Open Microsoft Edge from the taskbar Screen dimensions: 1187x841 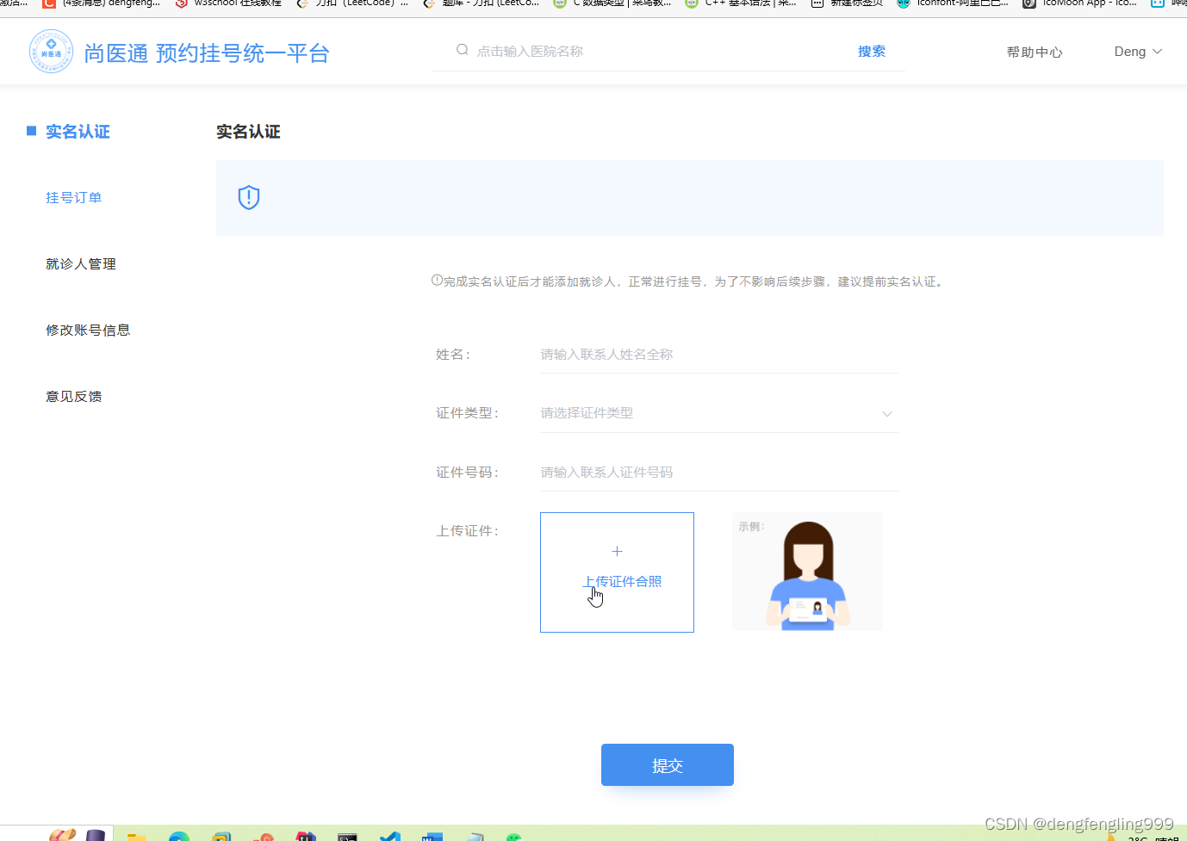coord(179,836)
